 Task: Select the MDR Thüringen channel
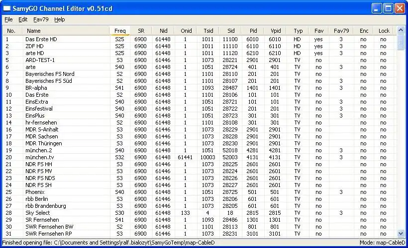[43, 143]
